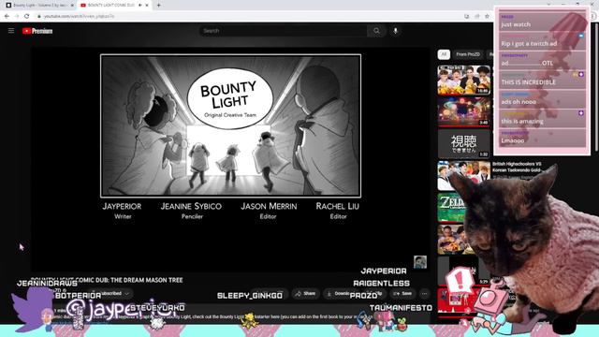Click the purple subscriber badge on 'THIS IS INCREDIBLE' message
Screen dimensions: 599x337
[x=581, y=74]
